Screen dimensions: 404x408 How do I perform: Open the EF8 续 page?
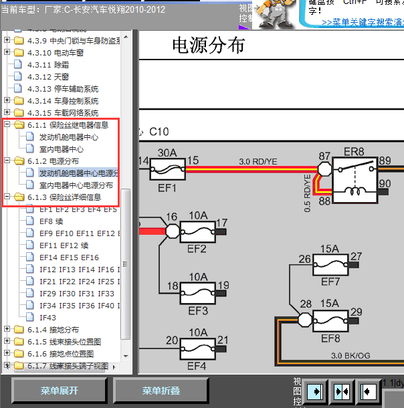(x=52, y=221)
